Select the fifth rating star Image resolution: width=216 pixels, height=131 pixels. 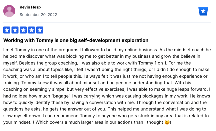tap(40, 30)
